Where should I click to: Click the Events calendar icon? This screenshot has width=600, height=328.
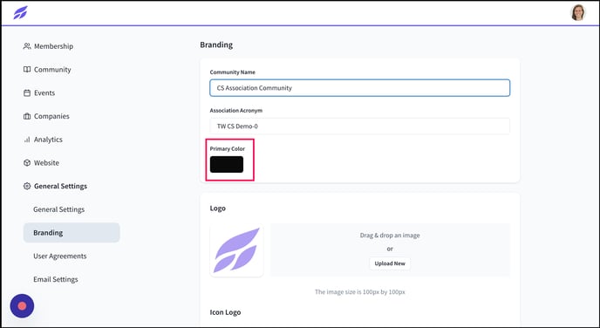(27, 93)
